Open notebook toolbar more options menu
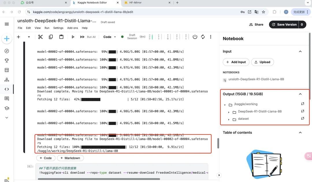The height and width of the screenshot is (182, 312). tap(211, 37)
